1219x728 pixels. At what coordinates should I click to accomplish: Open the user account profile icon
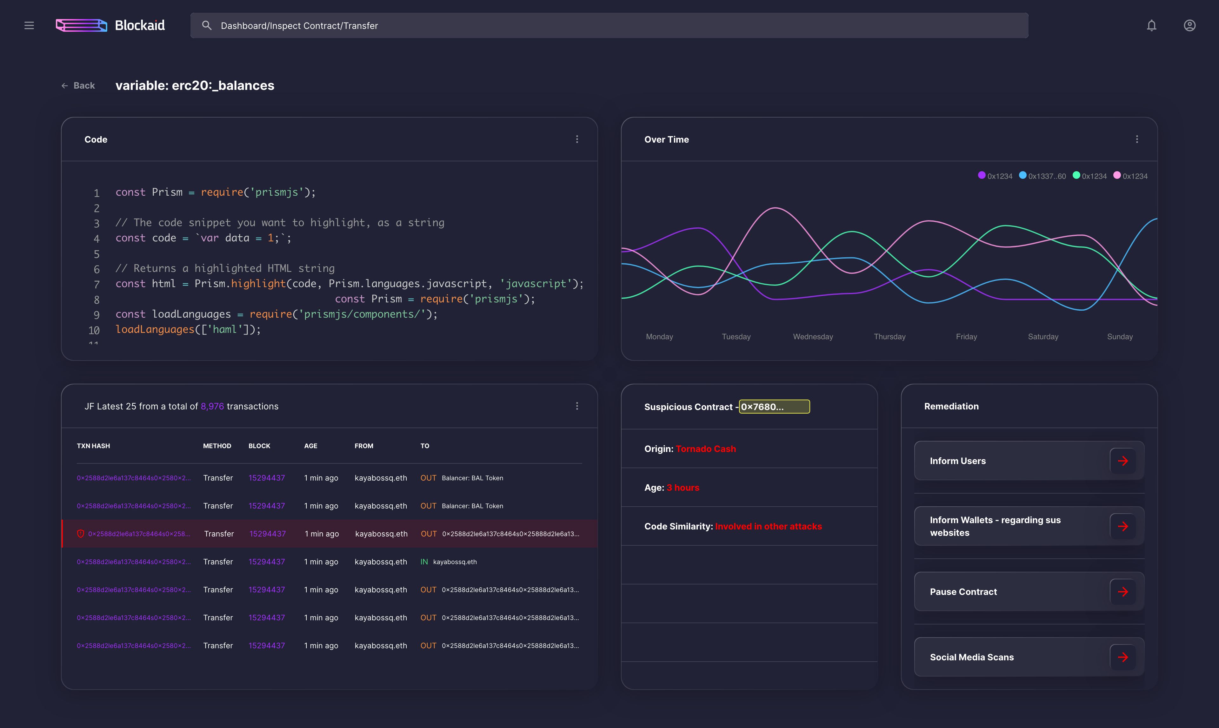coord(1189,25)
